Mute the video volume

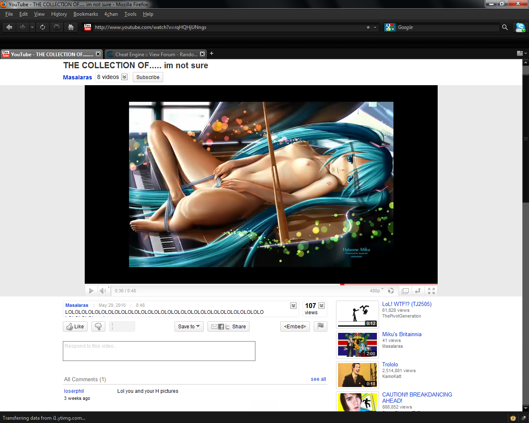click(102, 291)
